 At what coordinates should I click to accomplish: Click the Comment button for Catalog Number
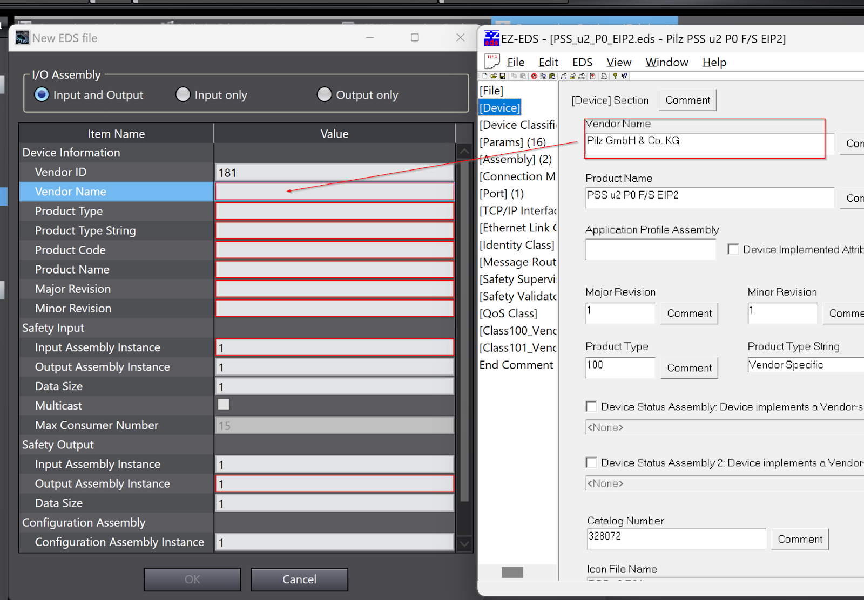pyautogui.click(x=800, y=539)
